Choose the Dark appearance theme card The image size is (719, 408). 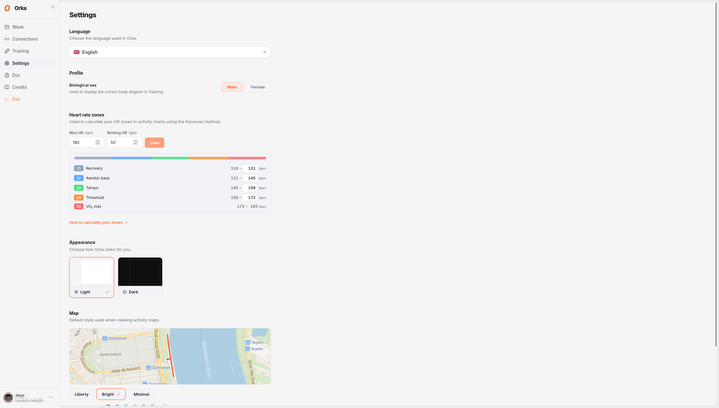[140, 277]
